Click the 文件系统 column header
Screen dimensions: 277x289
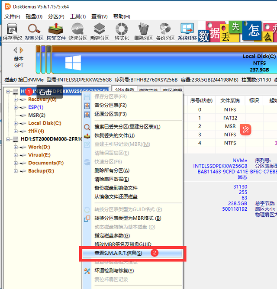tap(230, 101)
